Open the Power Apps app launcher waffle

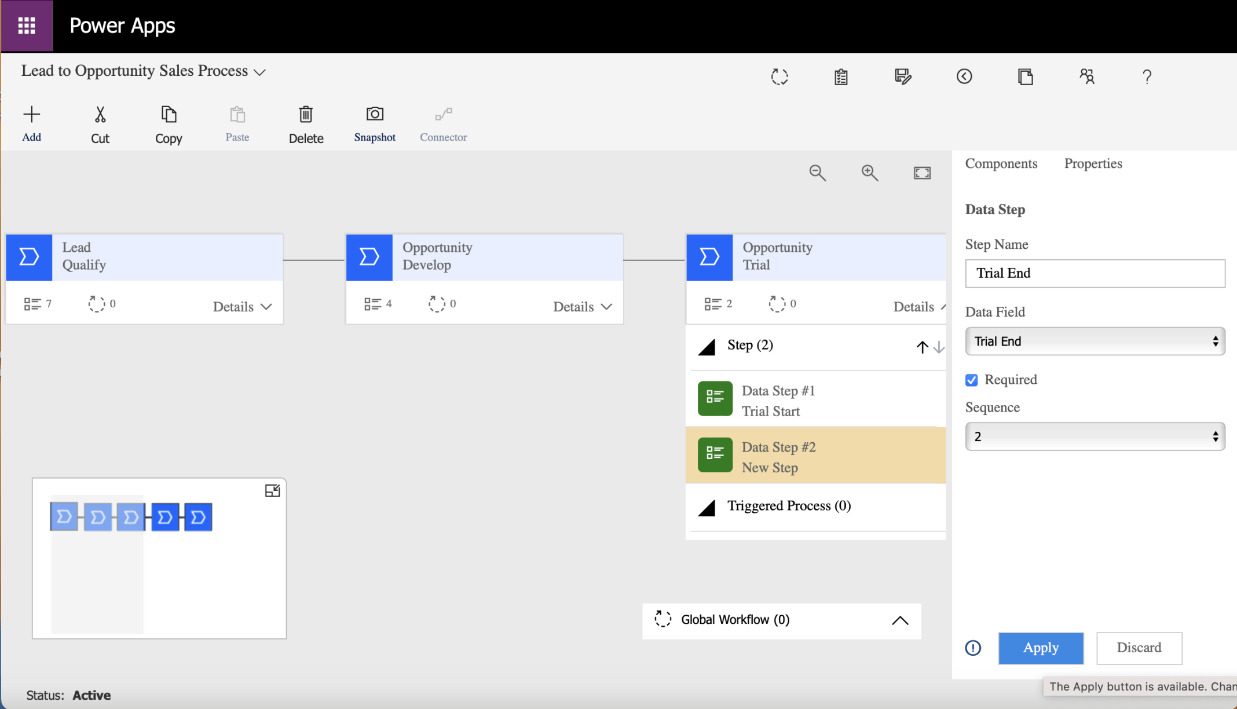pos(27,25)
